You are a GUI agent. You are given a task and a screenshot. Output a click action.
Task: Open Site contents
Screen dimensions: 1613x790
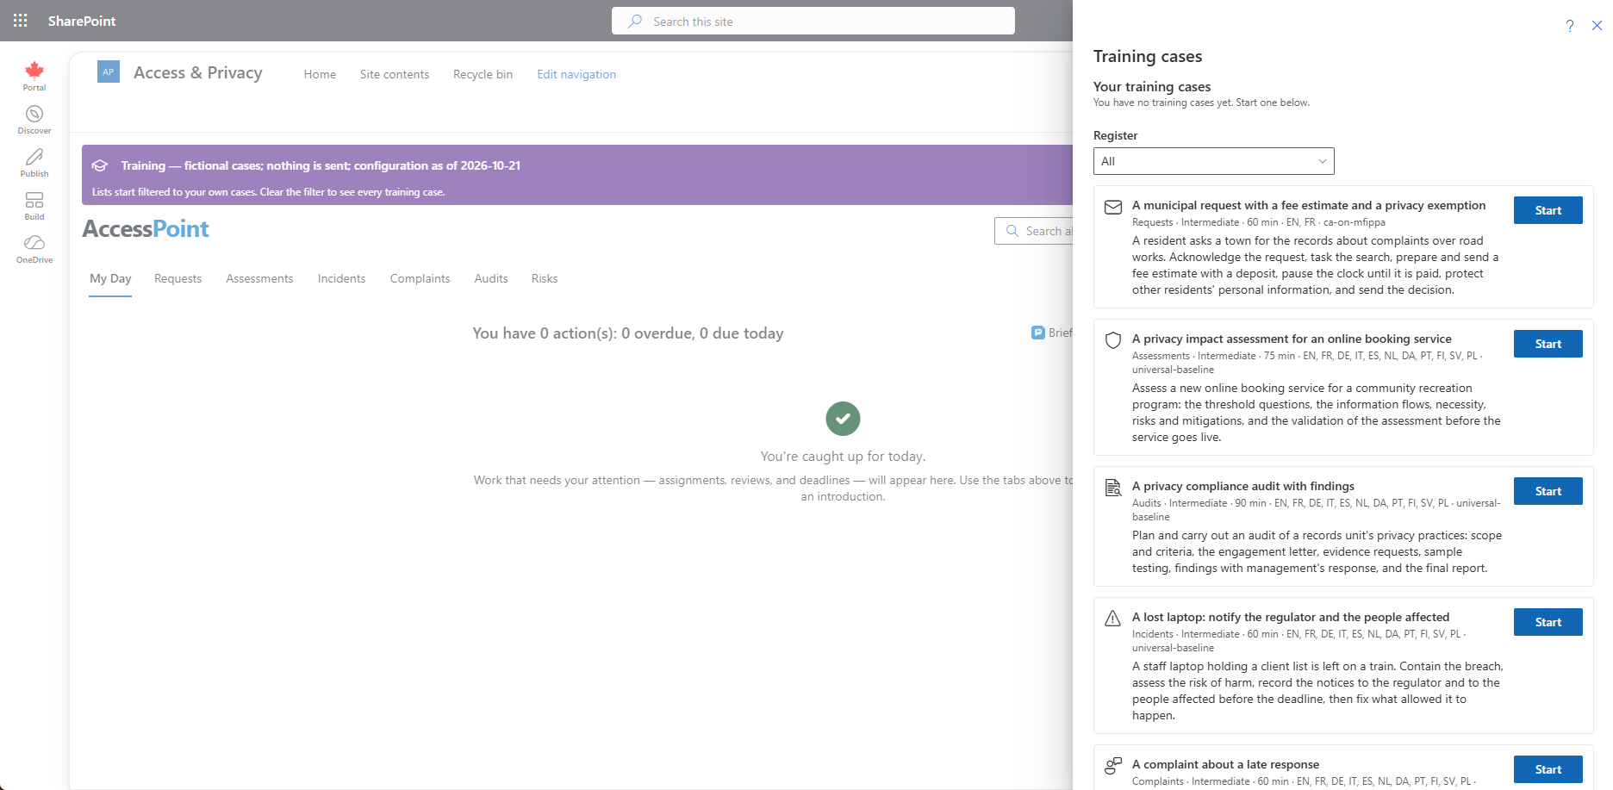coord(395,74)
